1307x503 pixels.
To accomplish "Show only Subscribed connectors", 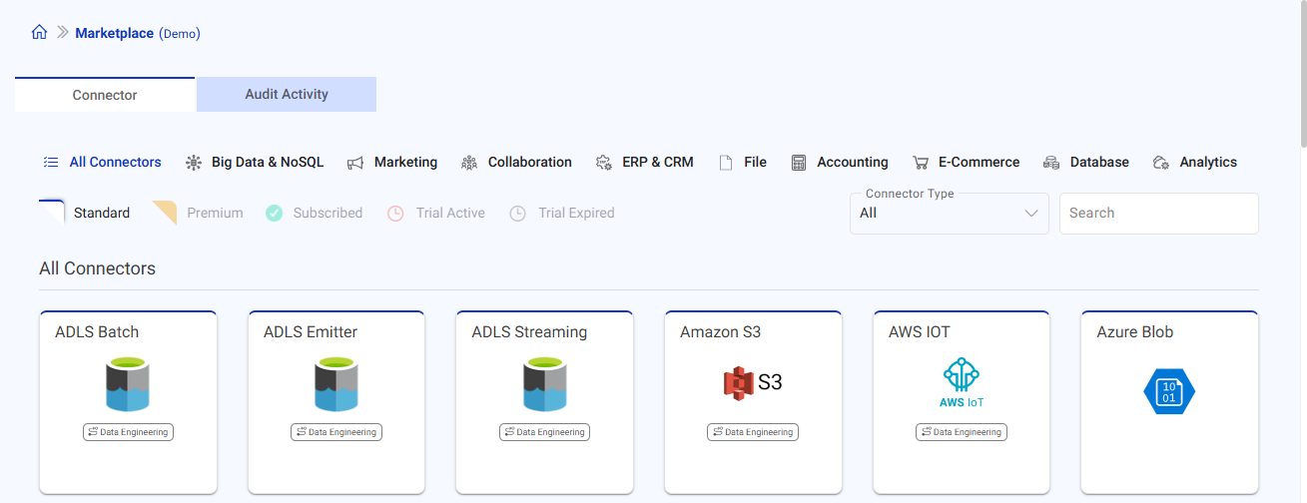I will pos(315,213).
